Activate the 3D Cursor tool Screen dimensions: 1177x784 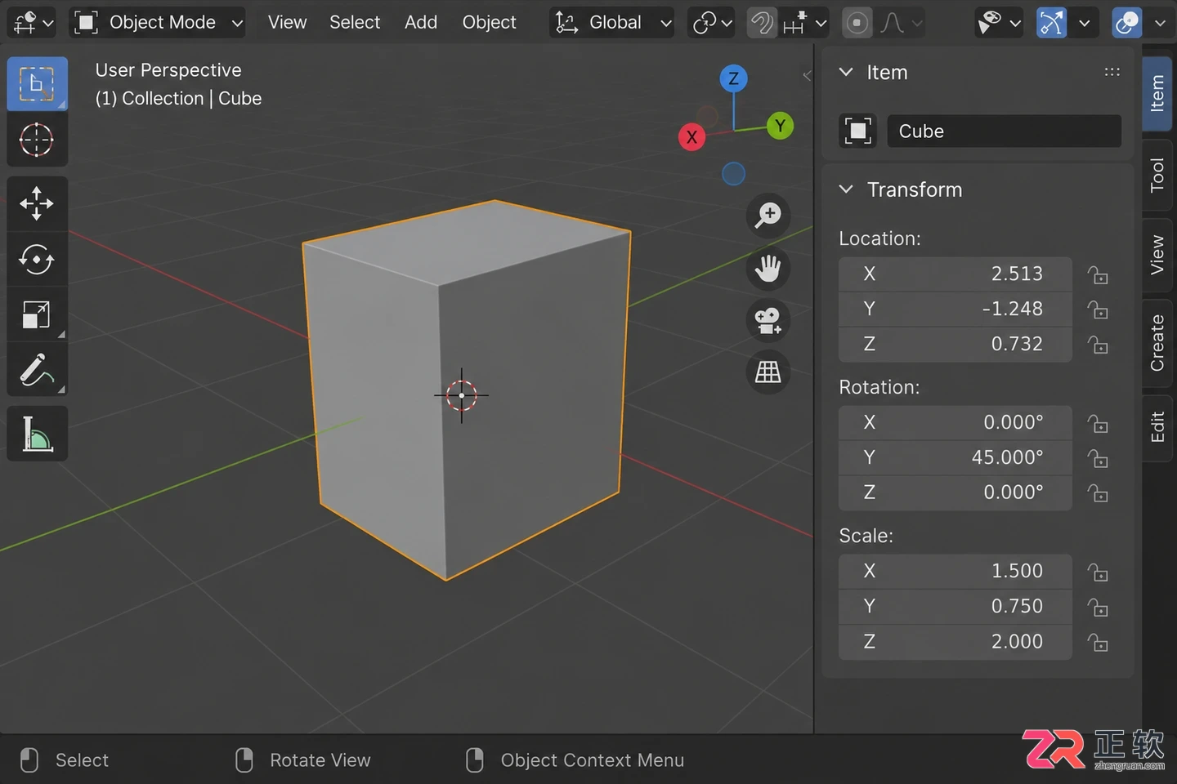click(37, 140)
